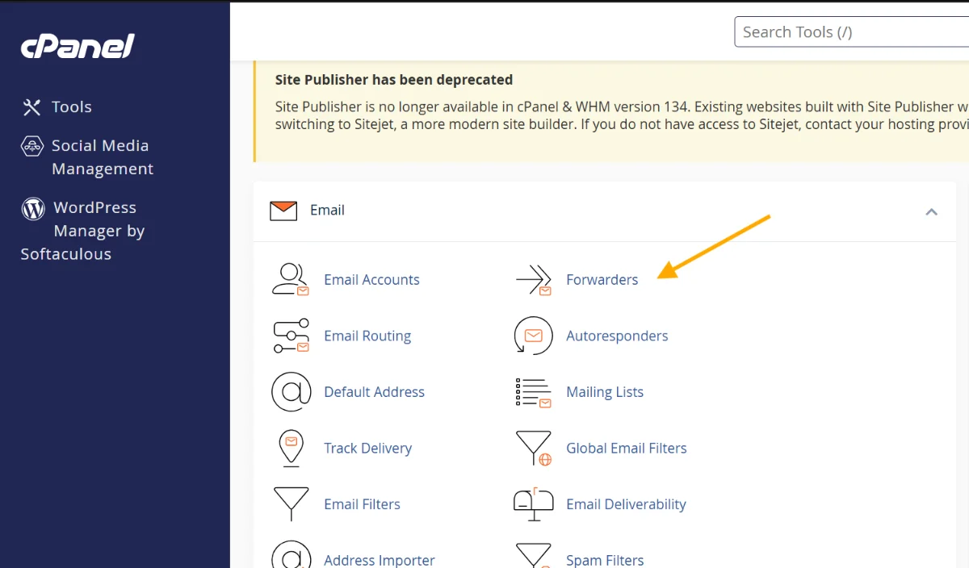969x568 pixels.
Task: Collapse the Email section using the chevron
Action: pyautogui.click(x=931, y=211)
